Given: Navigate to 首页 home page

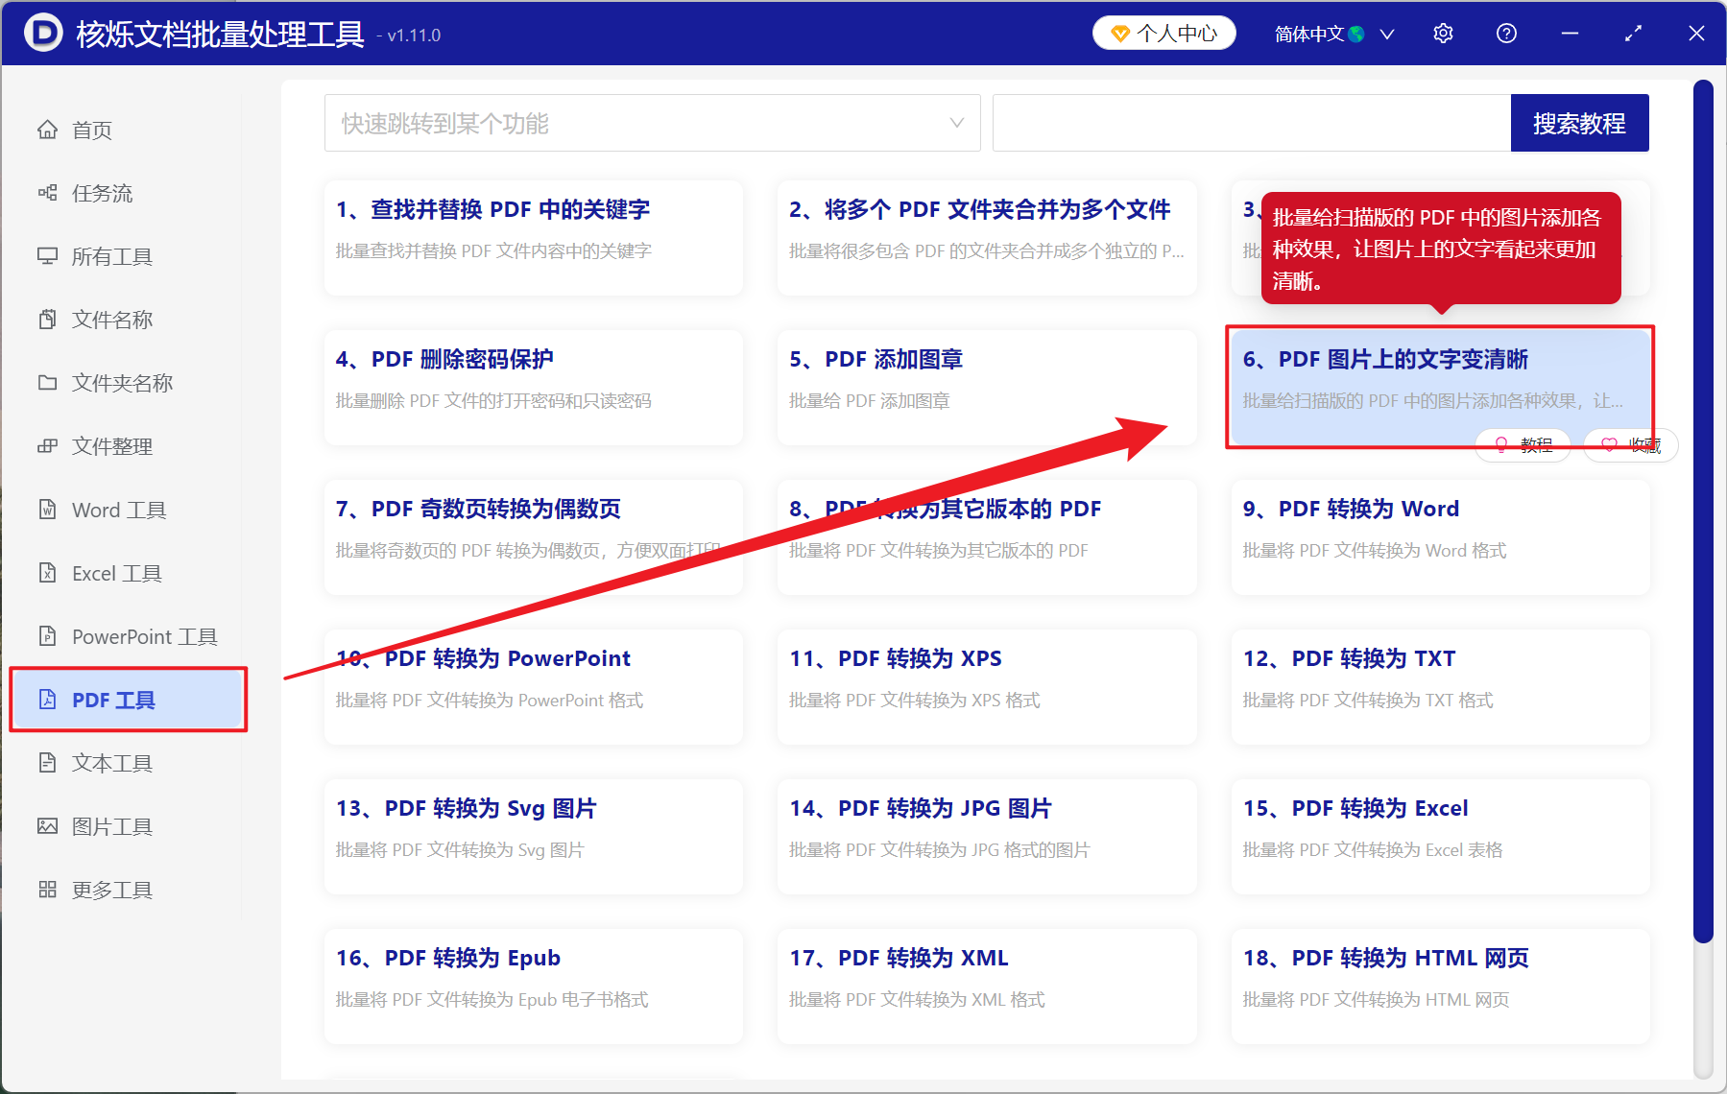Looking at the screenshot, I should [x=90, y=130].
